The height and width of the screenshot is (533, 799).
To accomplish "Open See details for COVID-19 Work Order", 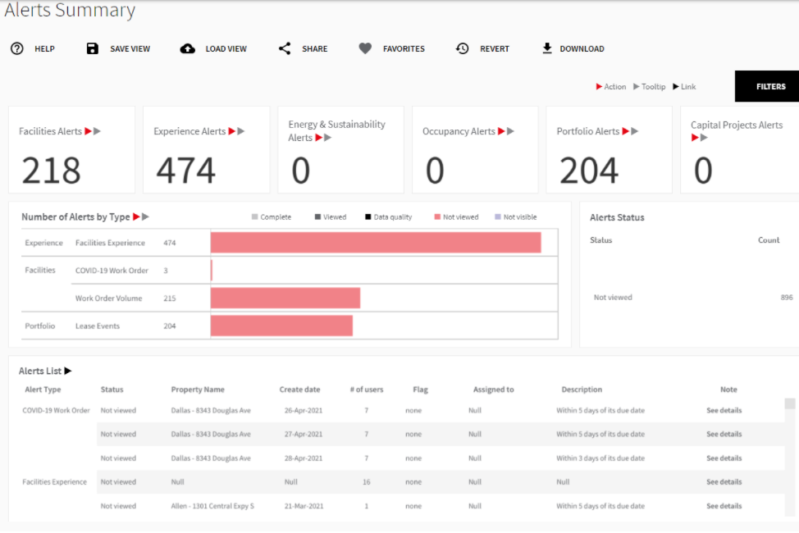I will [x=724, y=410].
